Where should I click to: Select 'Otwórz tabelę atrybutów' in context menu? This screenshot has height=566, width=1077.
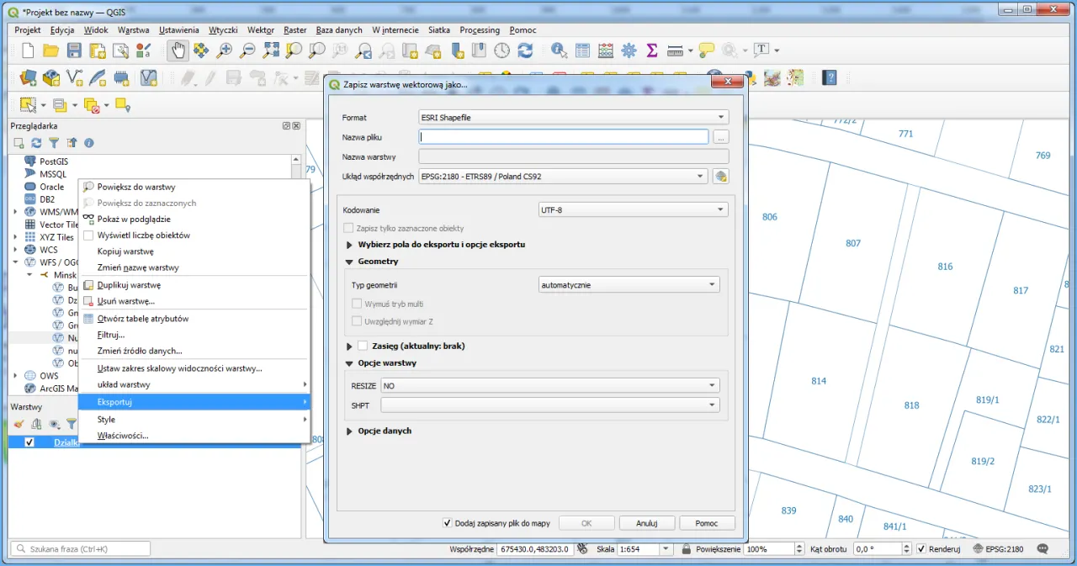coord(142,319)
